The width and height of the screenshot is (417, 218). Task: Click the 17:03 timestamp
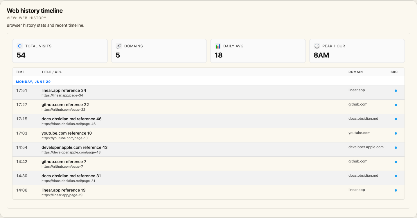pyautogui.click(x=22, y=133)
